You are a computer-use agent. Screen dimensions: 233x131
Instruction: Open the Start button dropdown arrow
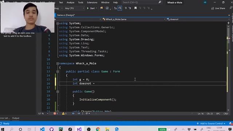pos(96,8)
